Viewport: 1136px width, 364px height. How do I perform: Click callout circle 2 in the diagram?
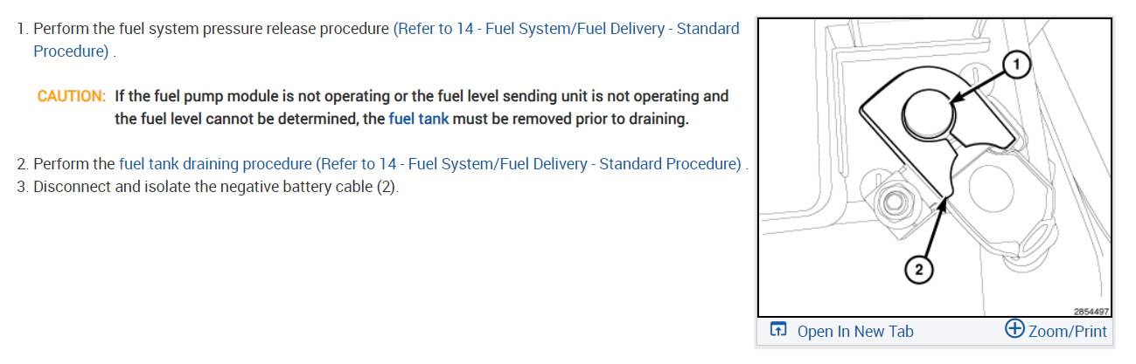tap(918, 269)
